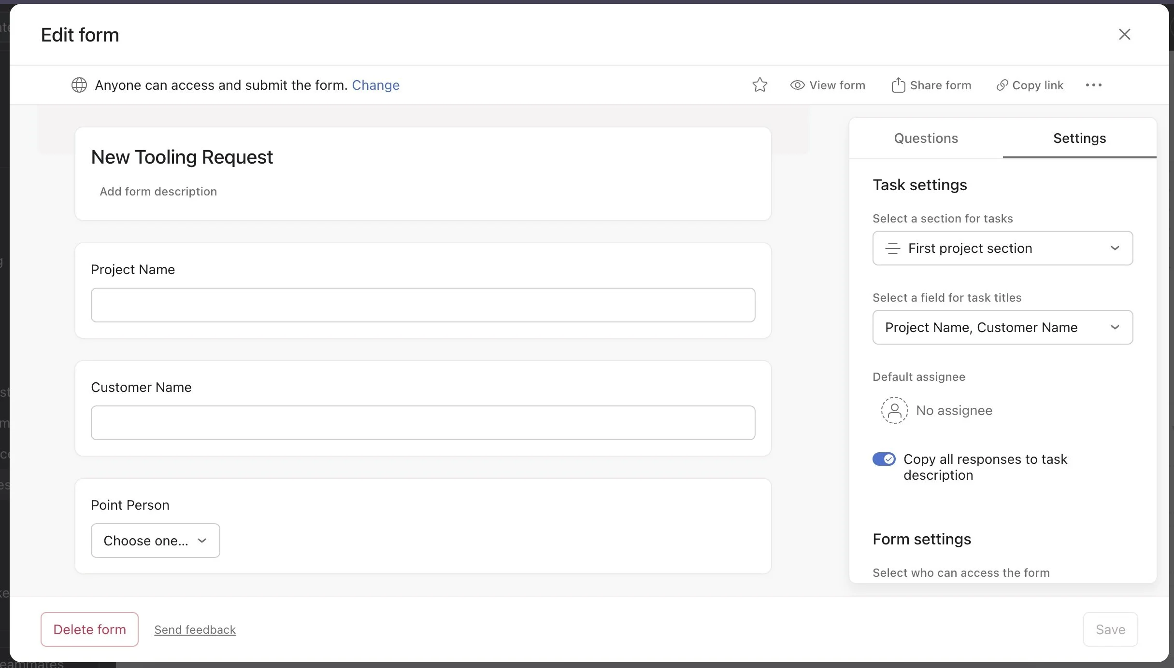Disable Copy all responses to task description
1174x668 pixels.
pyautogui.click(x=884, y=459)
